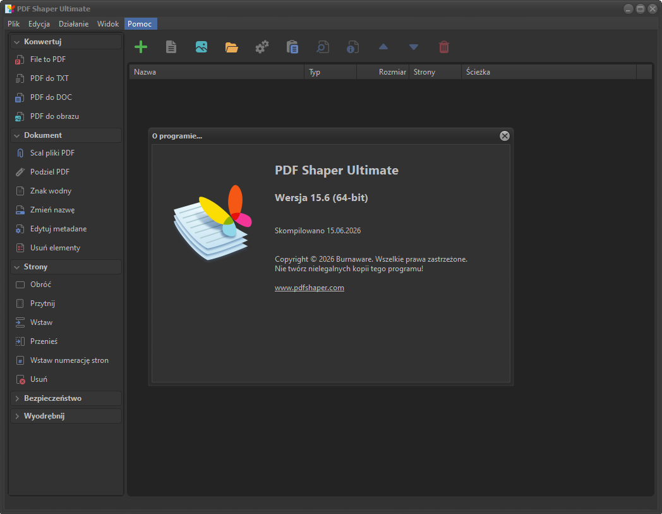
Task: Click the Usuń pages icon with red mark
Action: pyautogui.click(x=20, y=379)
